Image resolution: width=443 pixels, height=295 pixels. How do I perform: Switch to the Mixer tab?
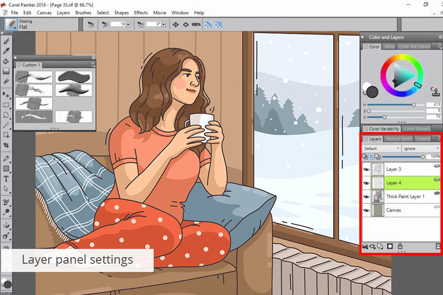point(389,47)
